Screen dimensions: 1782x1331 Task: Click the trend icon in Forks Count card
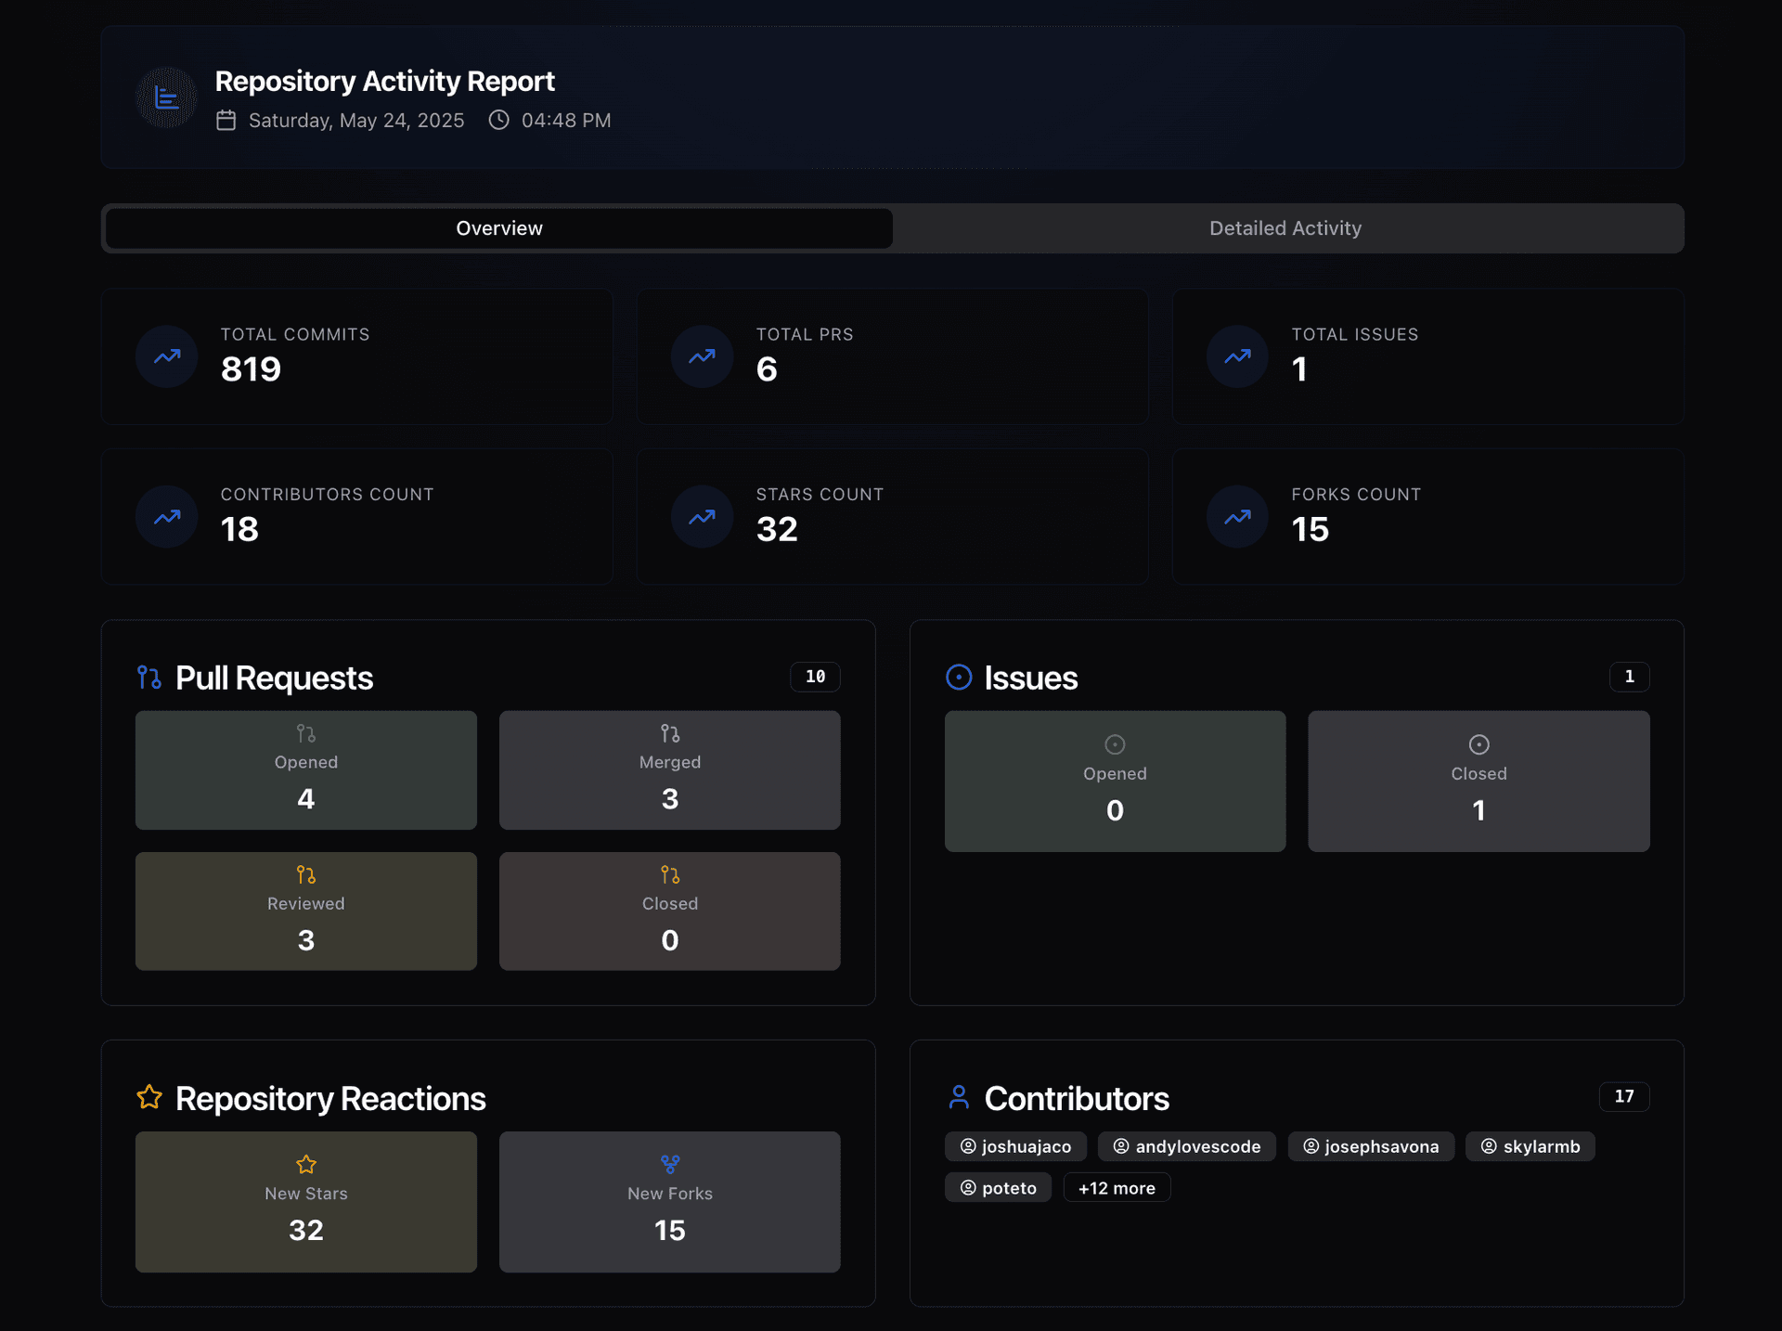tap(1237, 517)
